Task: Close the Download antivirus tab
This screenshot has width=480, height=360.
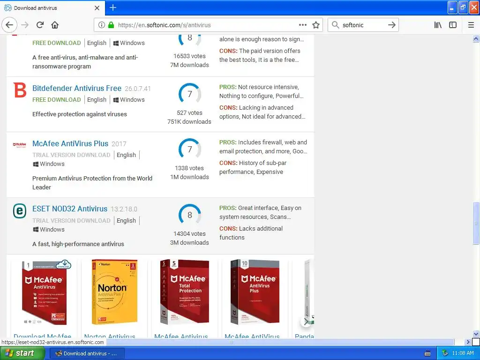Action: tap(97, 8)
